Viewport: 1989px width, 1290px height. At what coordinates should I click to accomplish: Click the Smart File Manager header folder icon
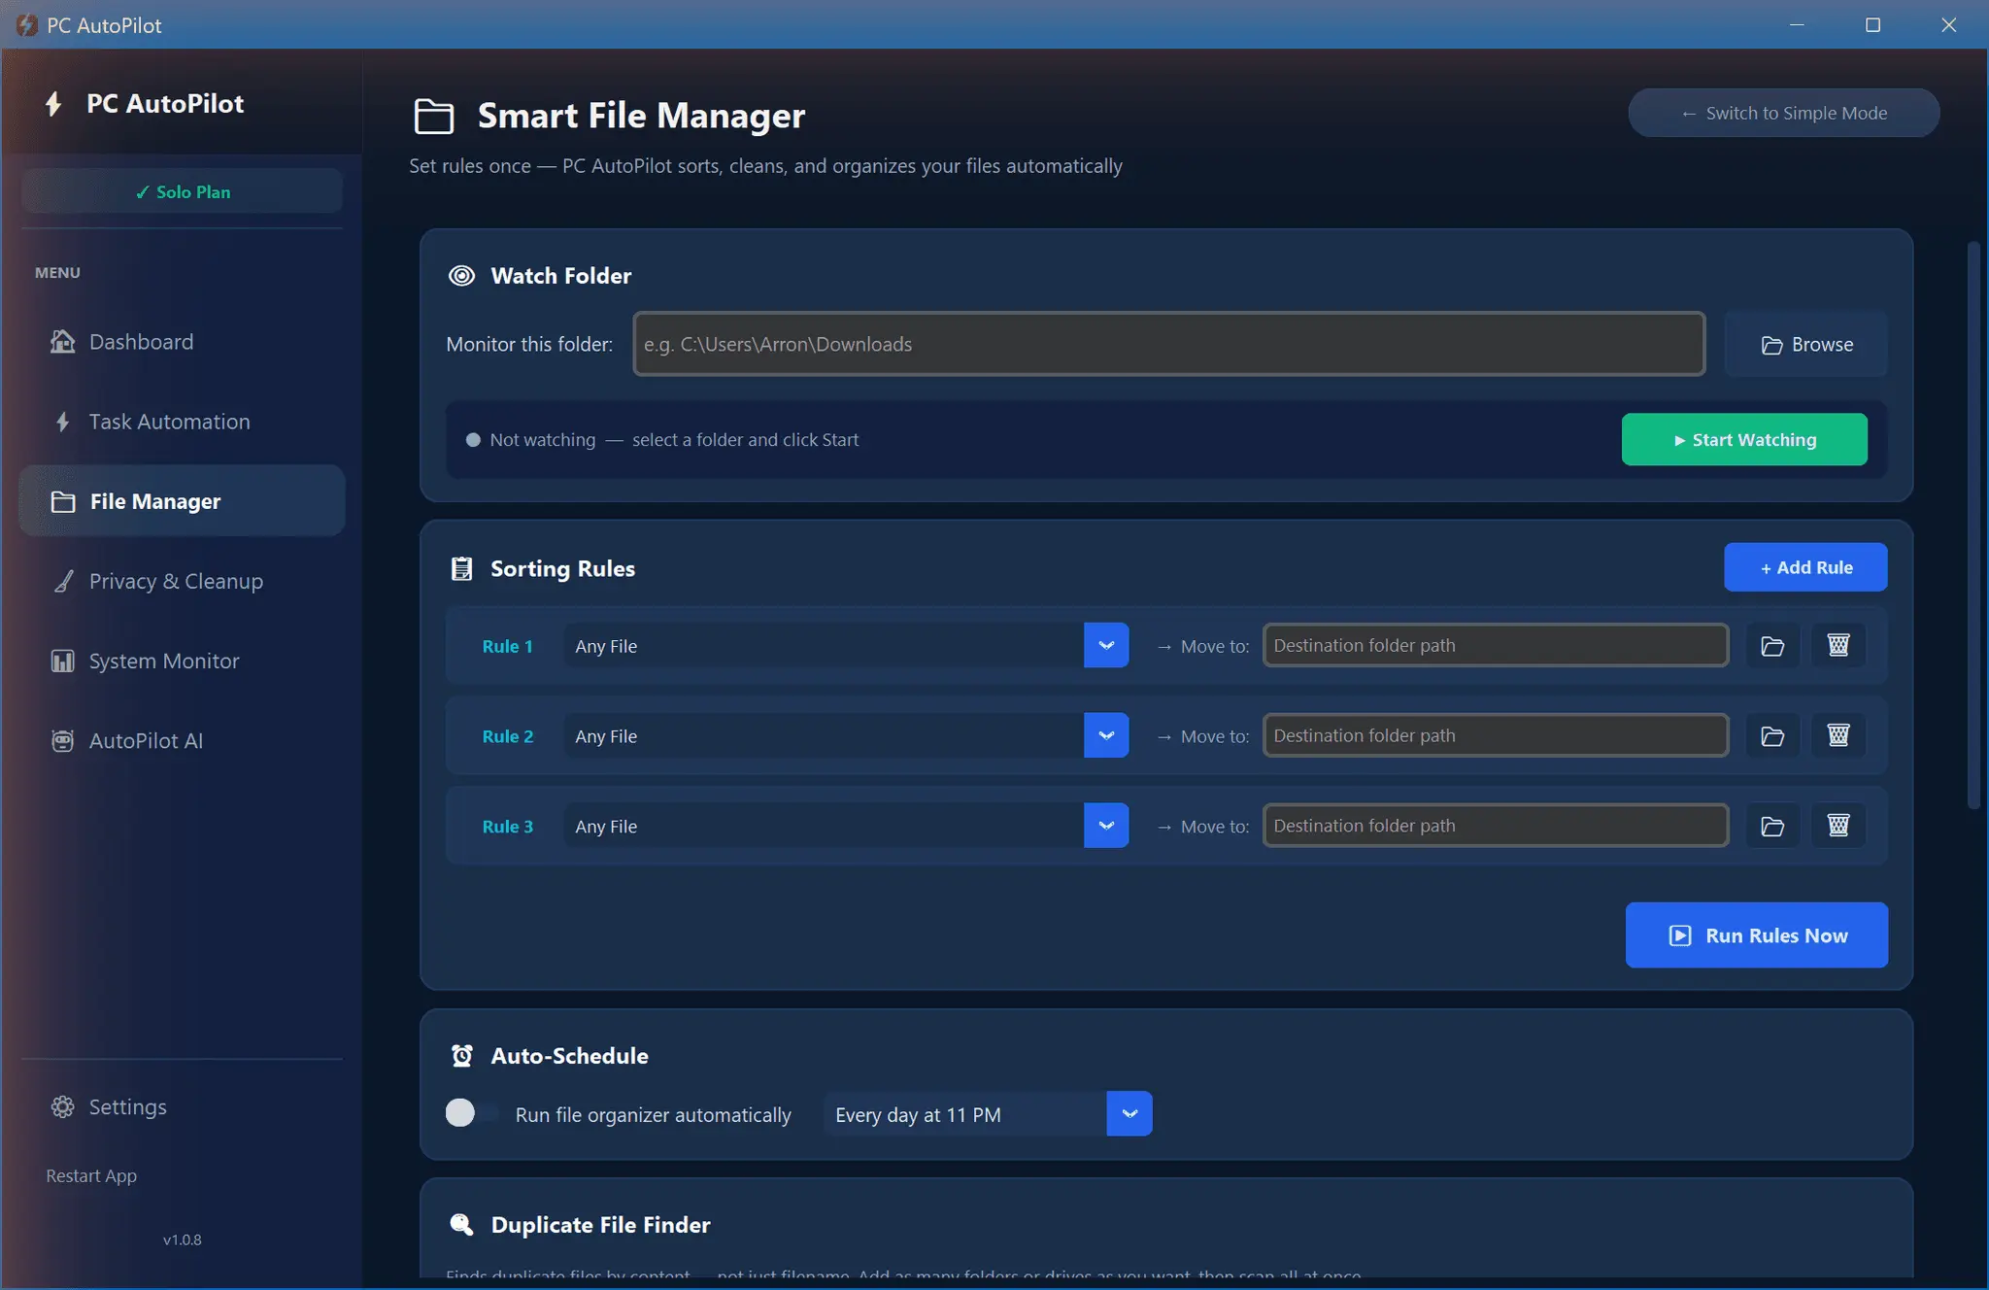434,116
